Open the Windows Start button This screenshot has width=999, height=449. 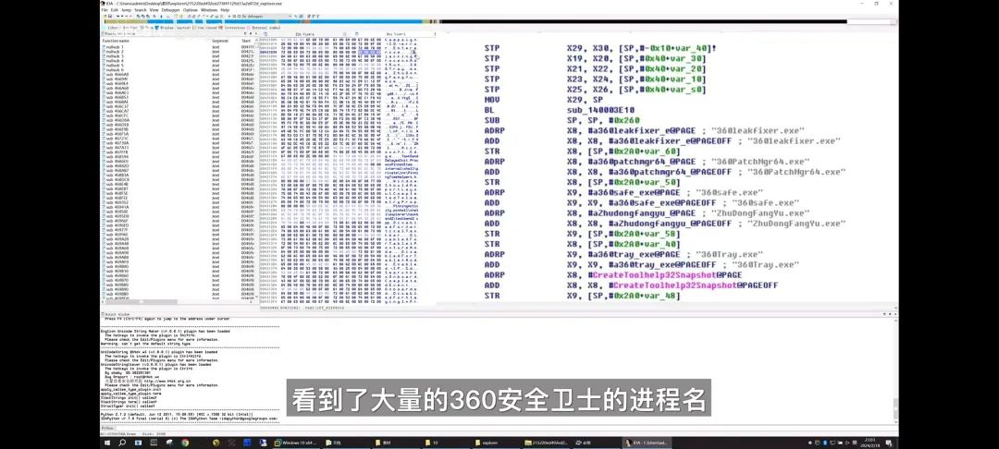tap(107, 443)
